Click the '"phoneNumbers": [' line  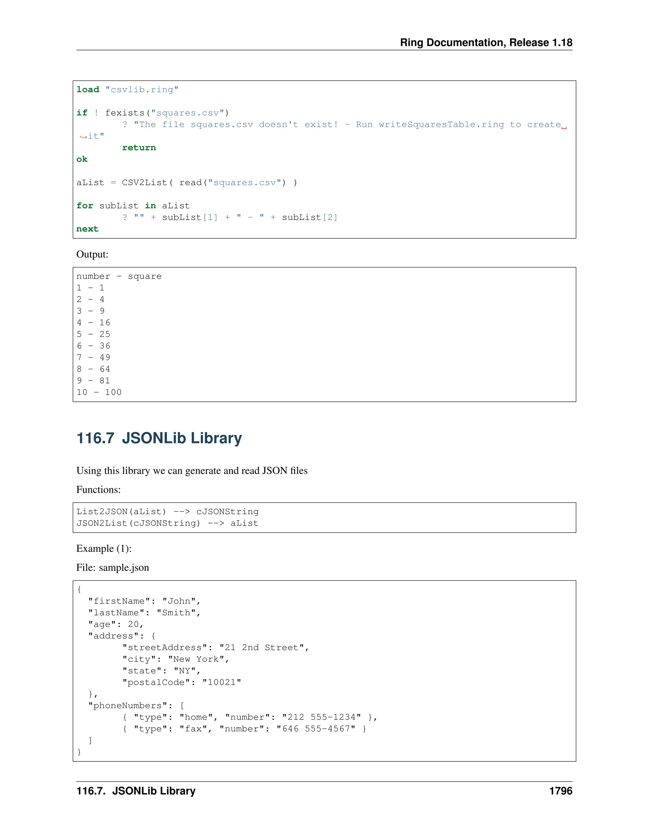pyautogui.click(x=136, y=706)
